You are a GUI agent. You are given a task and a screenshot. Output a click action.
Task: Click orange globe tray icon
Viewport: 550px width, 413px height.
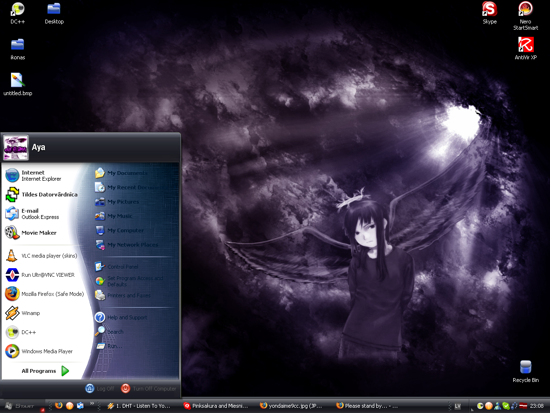(488, 406)
